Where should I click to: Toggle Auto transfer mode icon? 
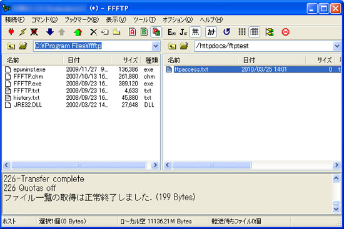(x=156, y=32)
